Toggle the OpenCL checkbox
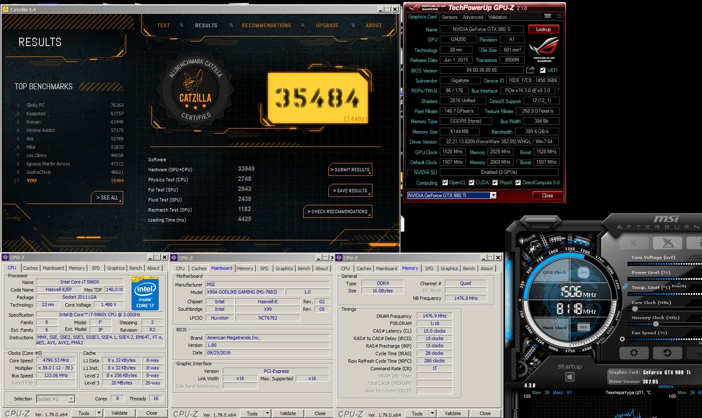Viewport: 702px width, 418px height. (x=445, y=183)
